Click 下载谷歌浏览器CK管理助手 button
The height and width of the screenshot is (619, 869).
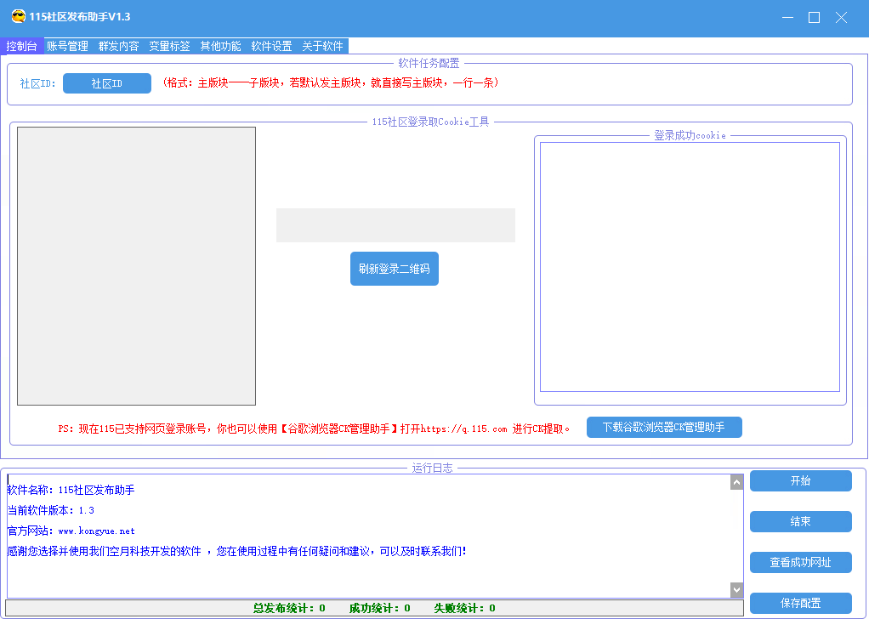664,427
